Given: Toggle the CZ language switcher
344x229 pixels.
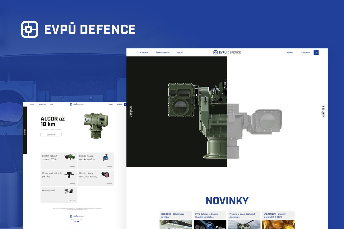Looking at the screenshot, I should point(316,52).
